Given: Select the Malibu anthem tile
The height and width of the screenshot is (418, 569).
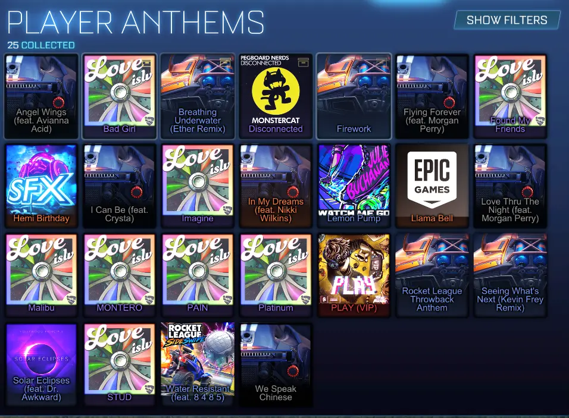Looking at the screenshot, I should click(42, 275).
